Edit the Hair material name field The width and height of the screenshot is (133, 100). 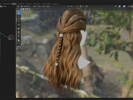click(x=9, y=6)
